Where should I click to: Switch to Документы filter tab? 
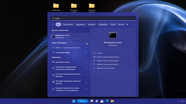tap(80, 24)
